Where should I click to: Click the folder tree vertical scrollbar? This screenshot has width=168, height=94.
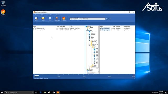tap(99, 48)
